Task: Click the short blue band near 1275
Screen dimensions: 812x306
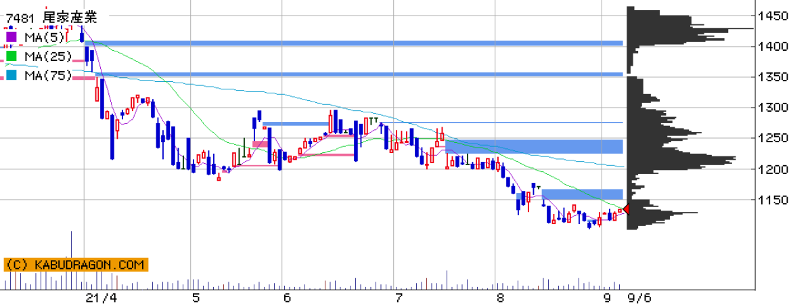Action: coord(297,124)
